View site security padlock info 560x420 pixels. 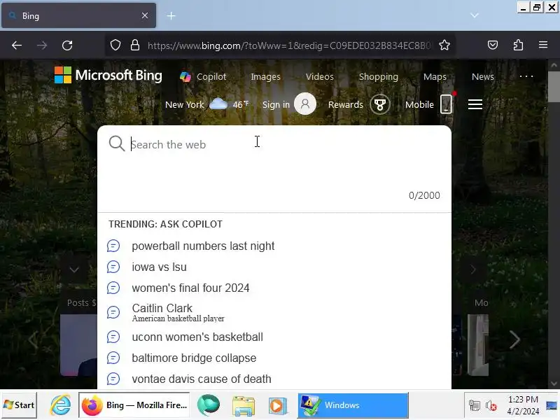pyautogui.click(x=135, y=45)
